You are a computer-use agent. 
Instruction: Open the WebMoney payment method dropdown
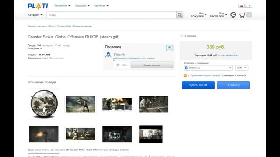pos(208,68)
